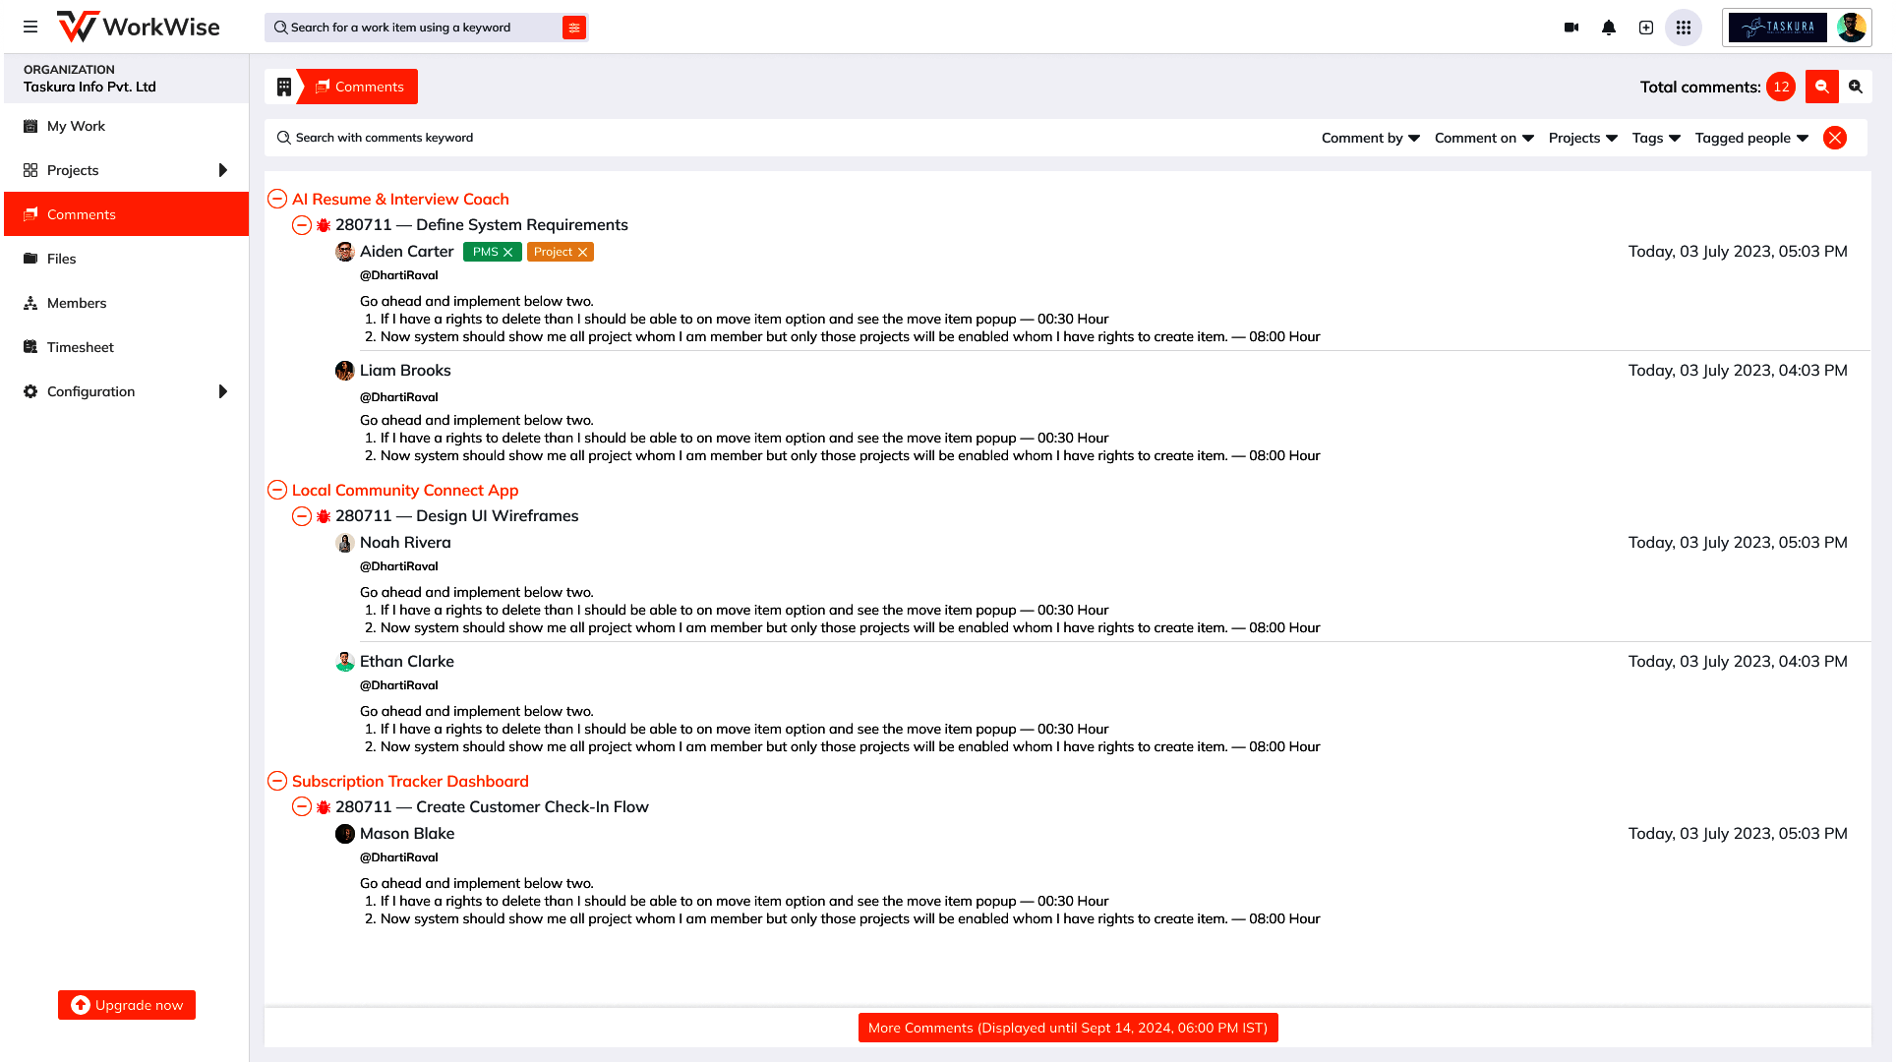Open the notifications bell
Screen dimensions: 1896x1062
coord(1609,28)
